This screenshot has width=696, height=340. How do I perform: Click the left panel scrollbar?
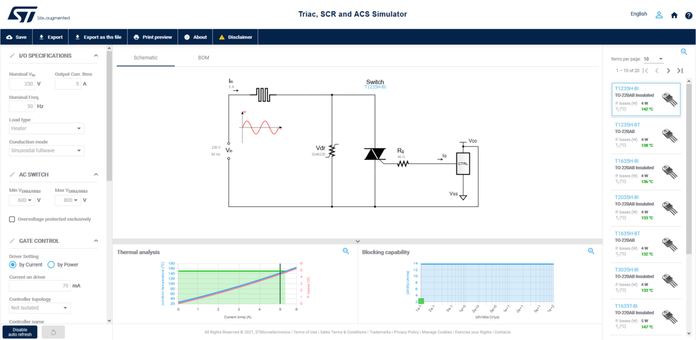pos(109,115)
